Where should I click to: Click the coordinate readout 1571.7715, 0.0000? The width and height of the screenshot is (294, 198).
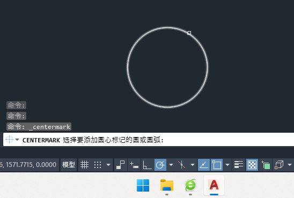(x=31, y=165)
